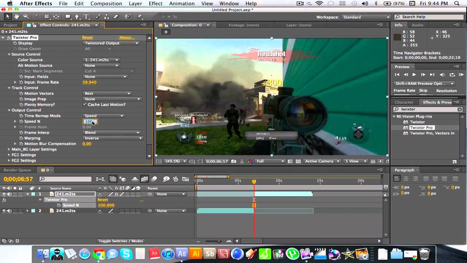The width and height of the screenshot is (467, 263).
Task: Center-align text in Paragraph panel
Action: point(406,179)
